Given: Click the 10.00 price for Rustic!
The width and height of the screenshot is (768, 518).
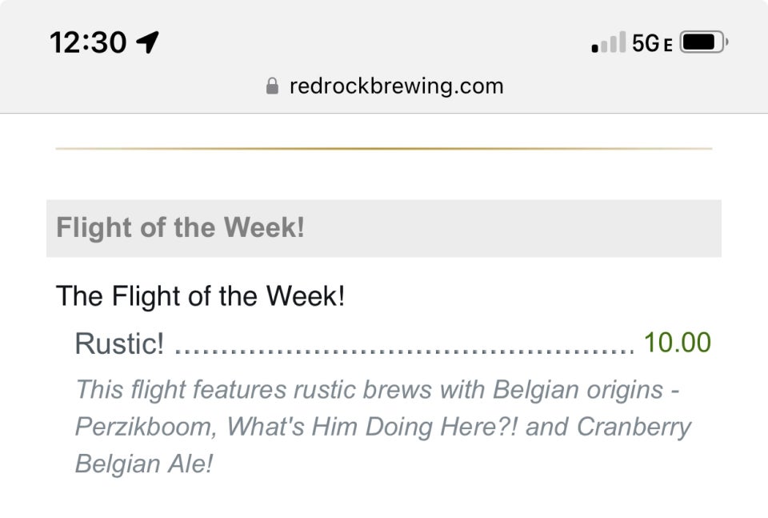Looking at the screenshot, I should [x=678, y=342].
